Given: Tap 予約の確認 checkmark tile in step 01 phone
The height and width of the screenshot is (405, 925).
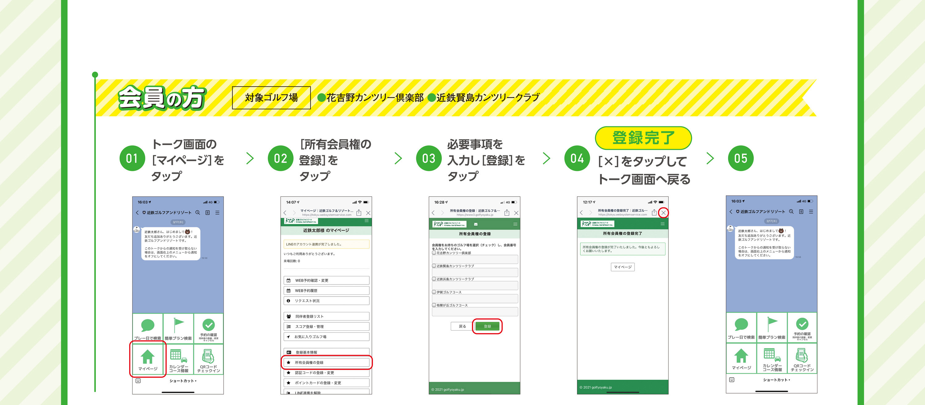Looking at the screenshot, I should coord(209,329).
